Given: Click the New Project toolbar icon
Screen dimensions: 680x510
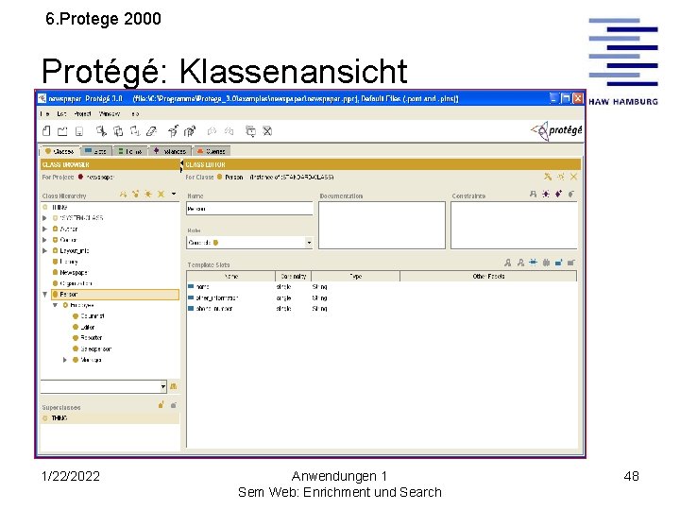Looking at the screenshot, I should coord(46,131).
